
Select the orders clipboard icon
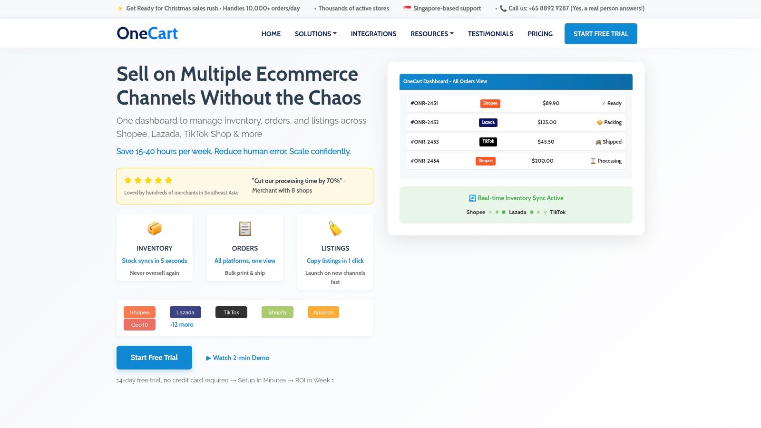(x=244, y=228)
